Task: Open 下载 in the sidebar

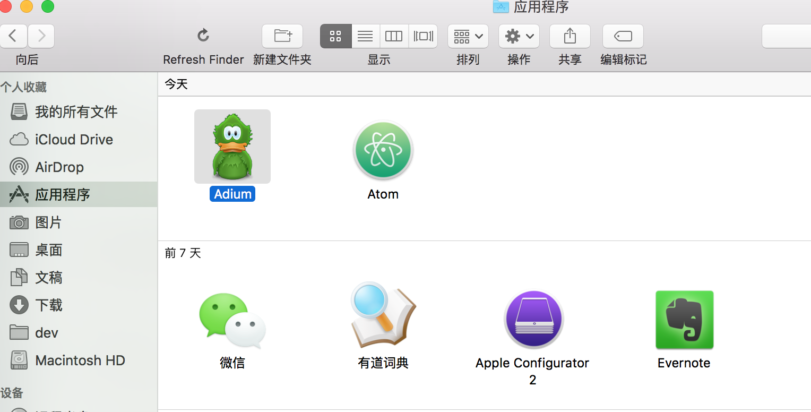Action: [79, 305]
